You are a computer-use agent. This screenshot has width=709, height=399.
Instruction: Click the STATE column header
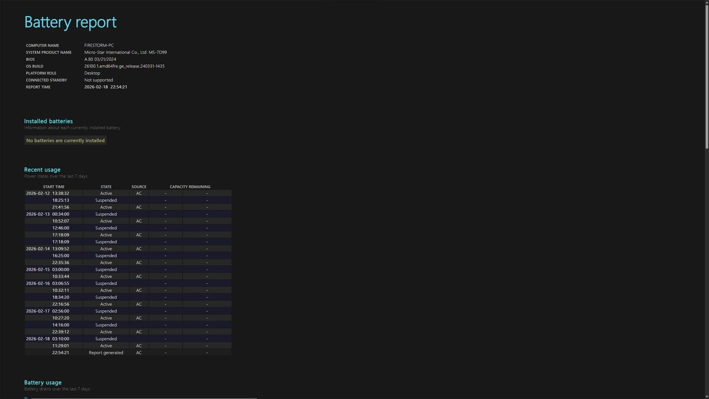(x=106, y=187)
